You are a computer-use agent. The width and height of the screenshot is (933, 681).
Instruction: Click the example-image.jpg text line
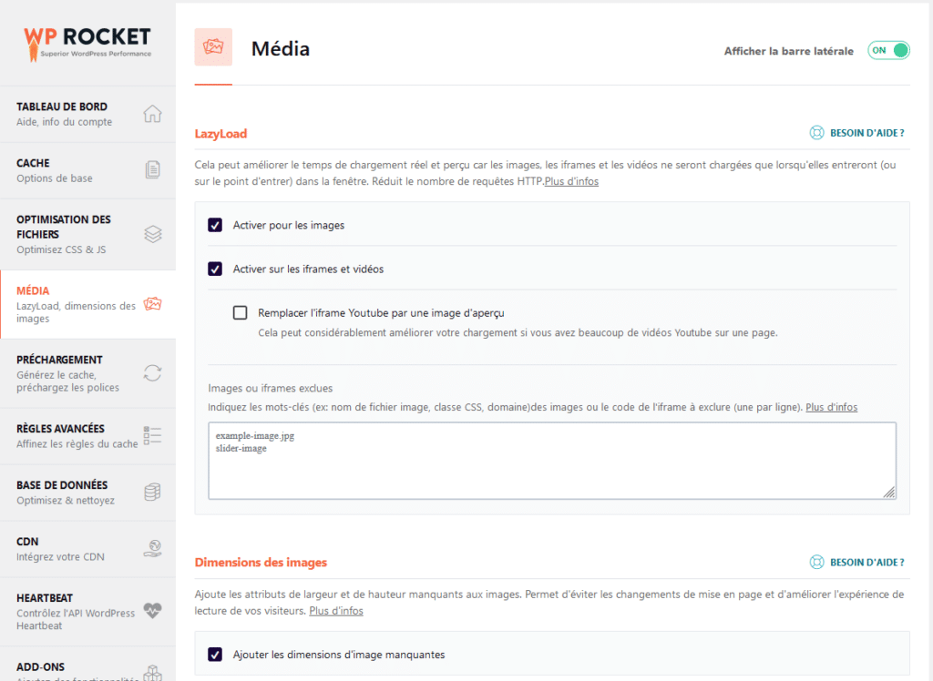(255, 436)
